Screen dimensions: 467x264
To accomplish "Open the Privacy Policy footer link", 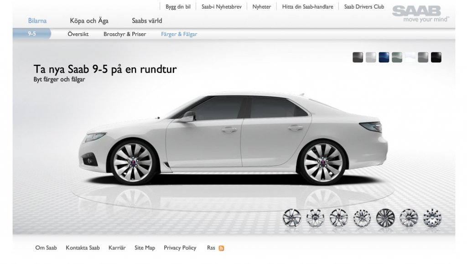I will coord(180,248).
